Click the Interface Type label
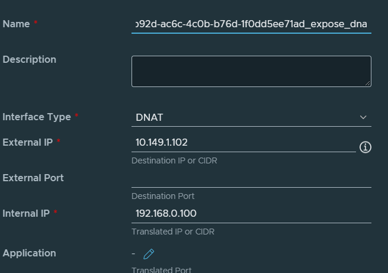The image size is (388, 273). coord(37,117)
